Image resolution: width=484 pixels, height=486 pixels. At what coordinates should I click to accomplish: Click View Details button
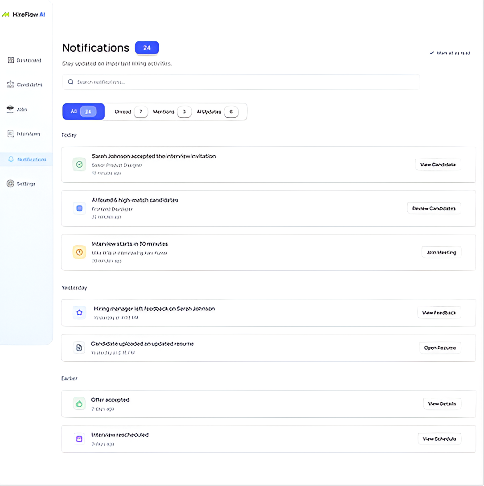(x=442, y=404)
